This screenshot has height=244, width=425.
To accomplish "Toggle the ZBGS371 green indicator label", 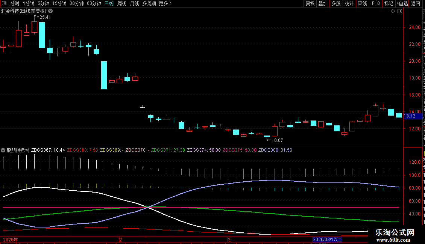I will pyautogui.click(x=168, y=150).
